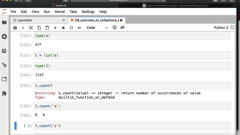
Task: Open the Help menu
Action: pyautogui.click(x=103, y=12)
